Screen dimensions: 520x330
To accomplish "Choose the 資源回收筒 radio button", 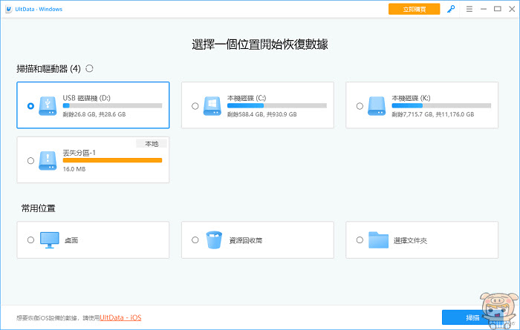I will 195,240.
